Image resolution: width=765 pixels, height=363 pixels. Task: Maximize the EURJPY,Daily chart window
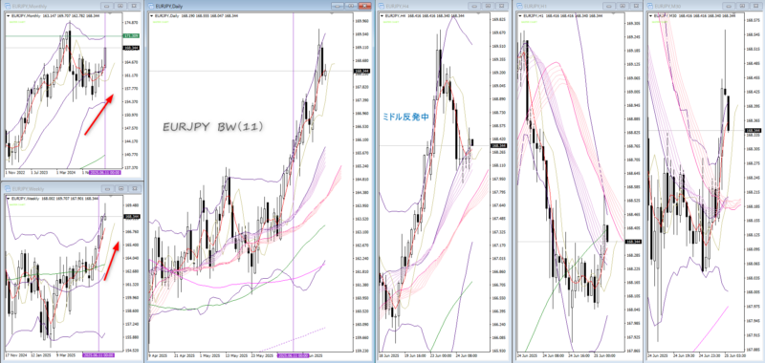(x=351, y=6)
